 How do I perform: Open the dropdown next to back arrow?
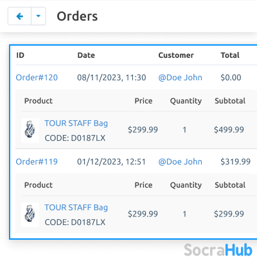(x=39, y=16)
